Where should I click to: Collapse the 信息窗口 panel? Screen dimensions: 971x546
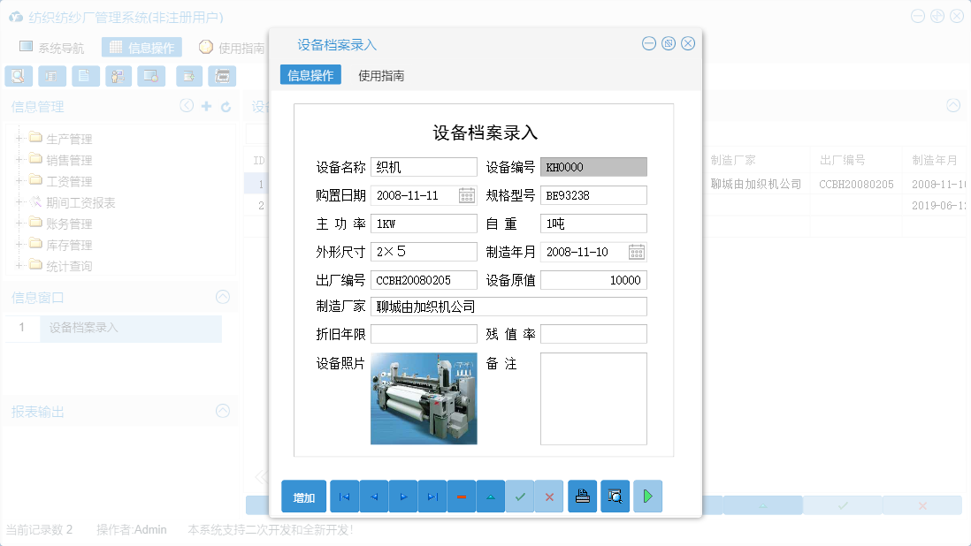[x=223, y=298]
